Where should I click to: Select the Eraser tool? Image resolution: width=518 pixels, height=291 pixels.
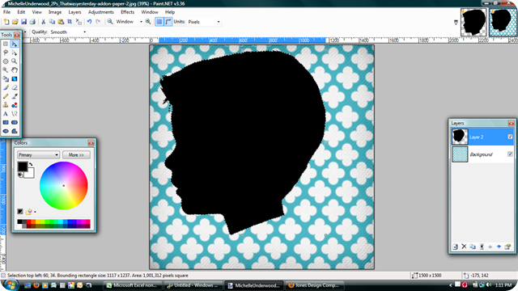[15, 87]
